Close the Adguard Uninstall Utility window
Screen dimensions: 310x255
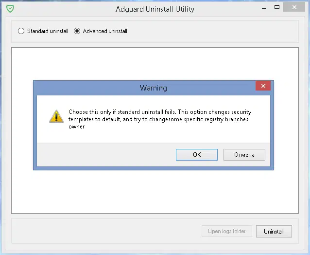tap(294, 7)
